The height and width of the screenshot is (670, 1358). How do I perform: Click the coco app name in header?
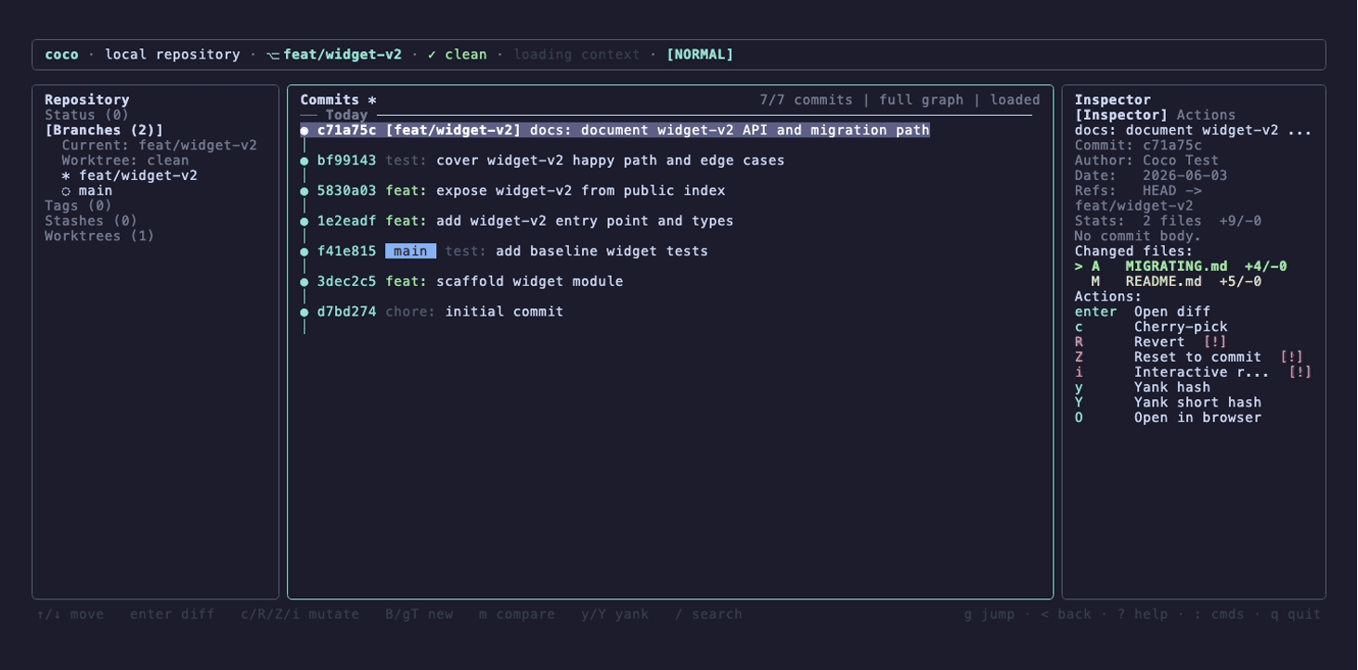click(61, 55)
